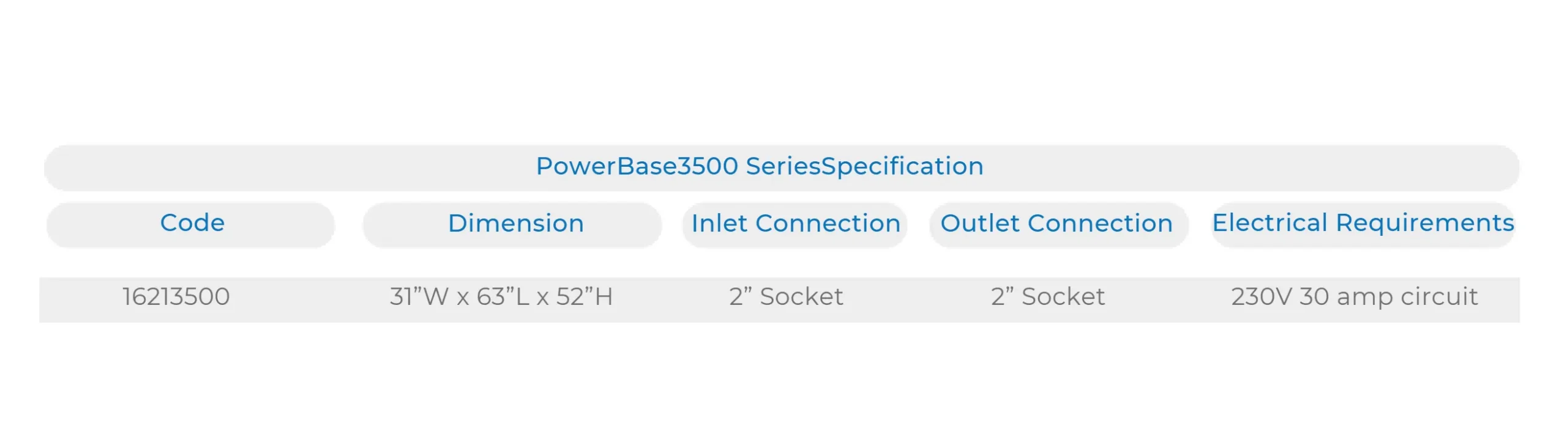Click the word Requirements in the header

(1424, 223)
